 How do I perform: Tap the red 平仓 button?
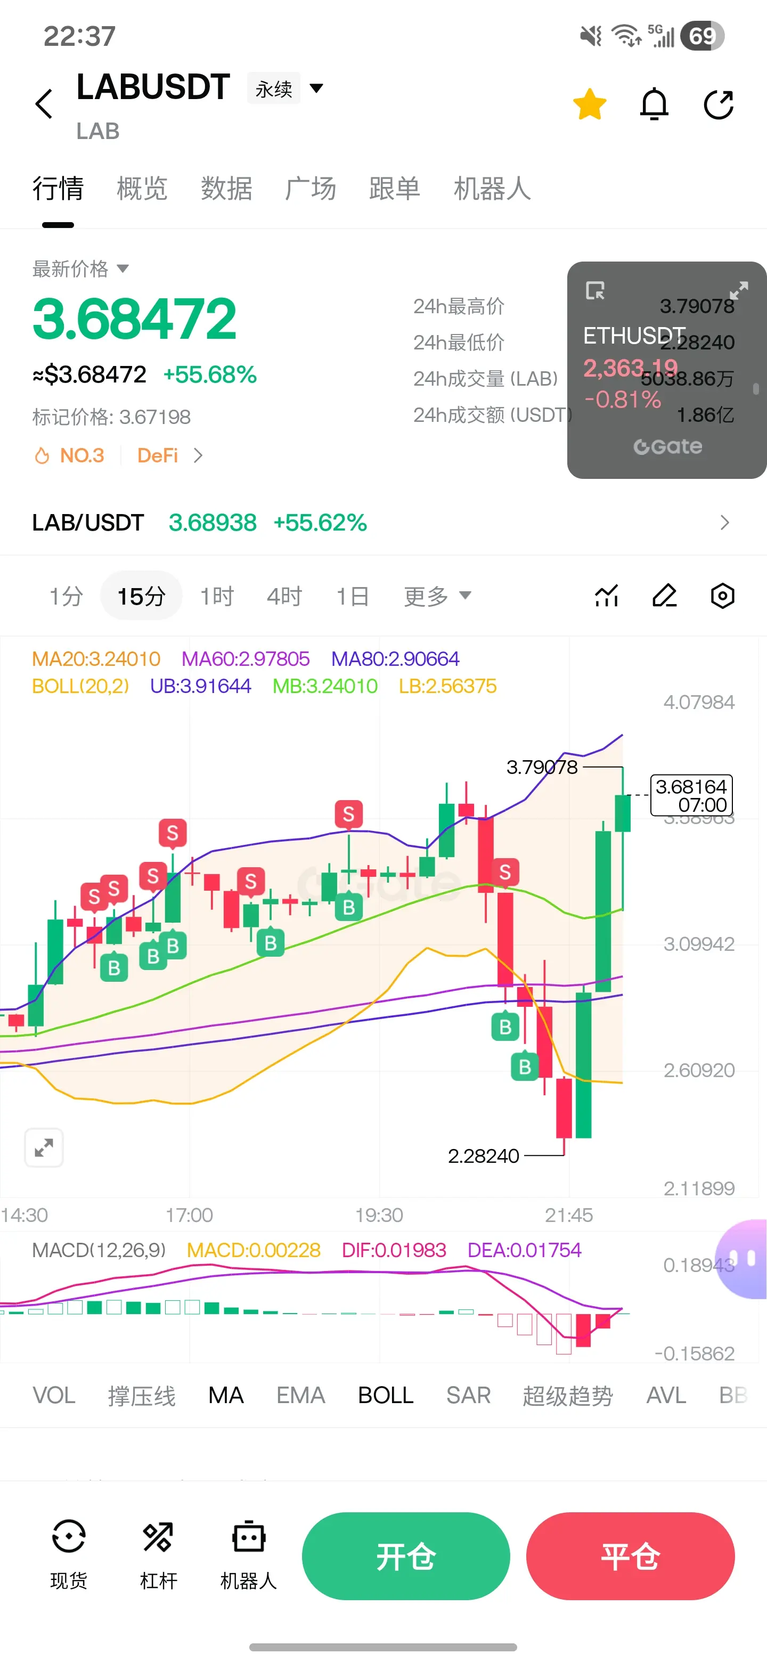630,1556
